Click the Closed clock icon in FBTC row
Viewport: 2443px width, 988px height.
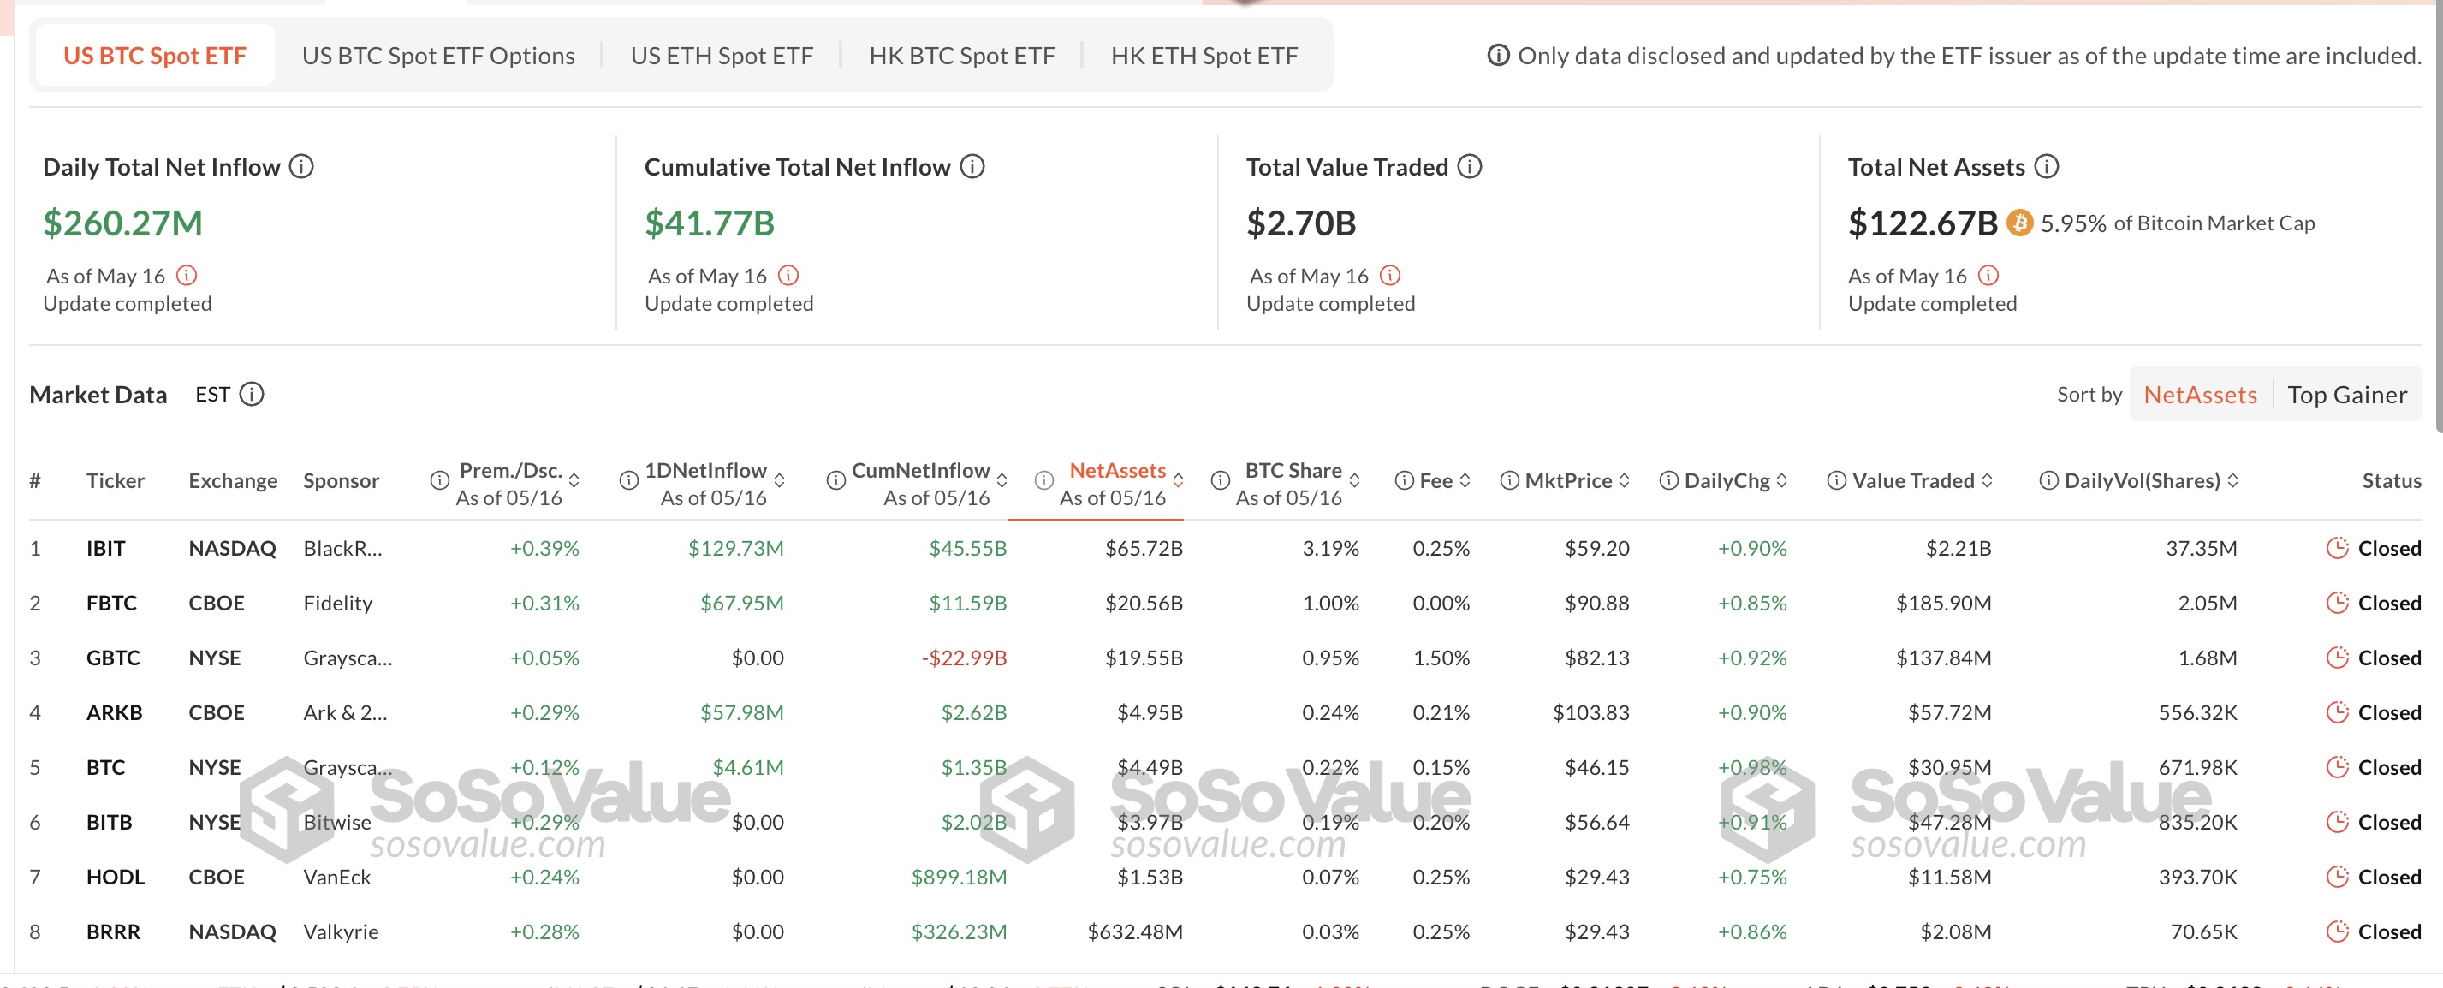2338,603
